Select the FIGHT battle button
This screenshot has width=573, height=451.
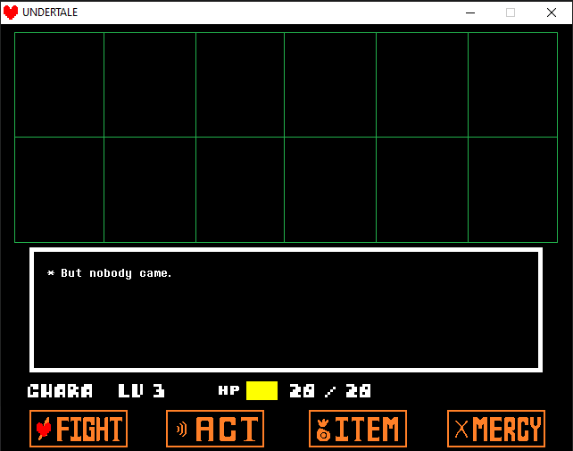click(x=79, y=429)
